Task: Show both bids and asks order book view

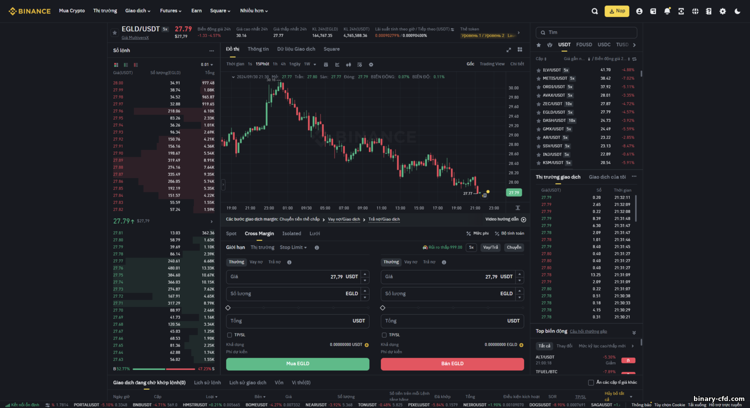Action: [116, 65]
